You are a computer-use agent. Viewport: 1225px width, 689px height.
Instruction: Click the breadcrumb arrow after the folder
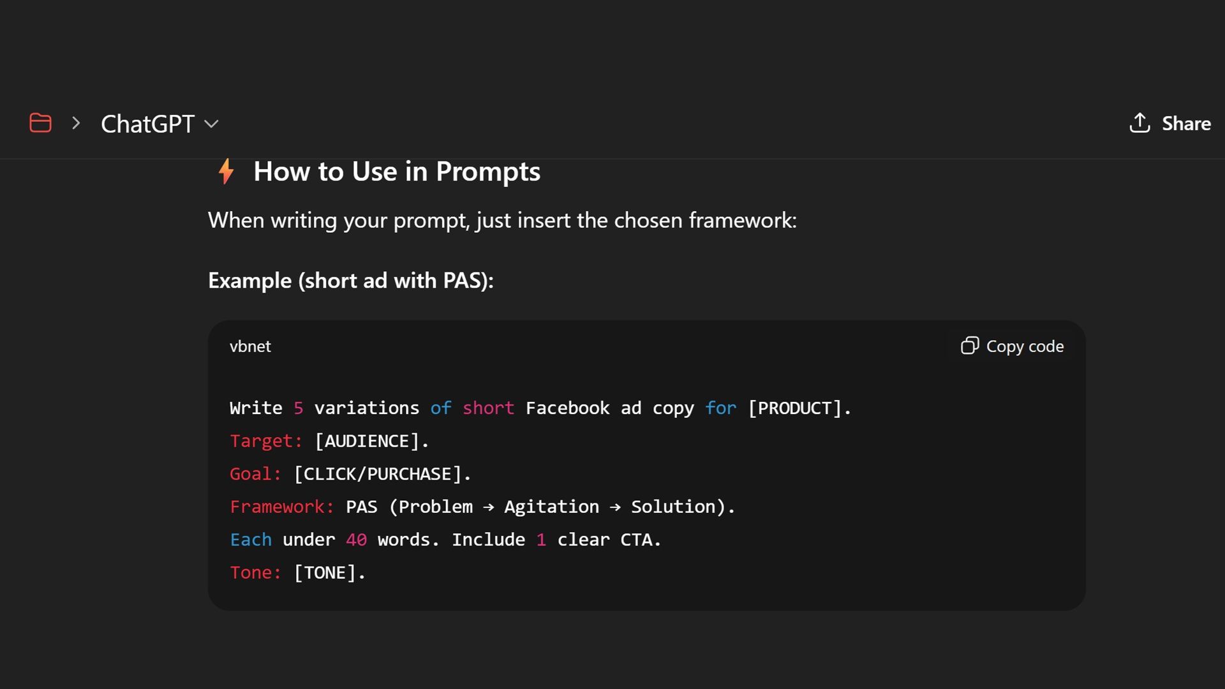(x=76, y=122)
